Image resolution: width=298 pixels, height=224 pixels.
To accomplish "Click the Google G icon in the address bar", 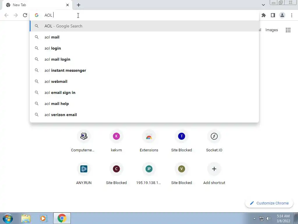I will (36, 15).
